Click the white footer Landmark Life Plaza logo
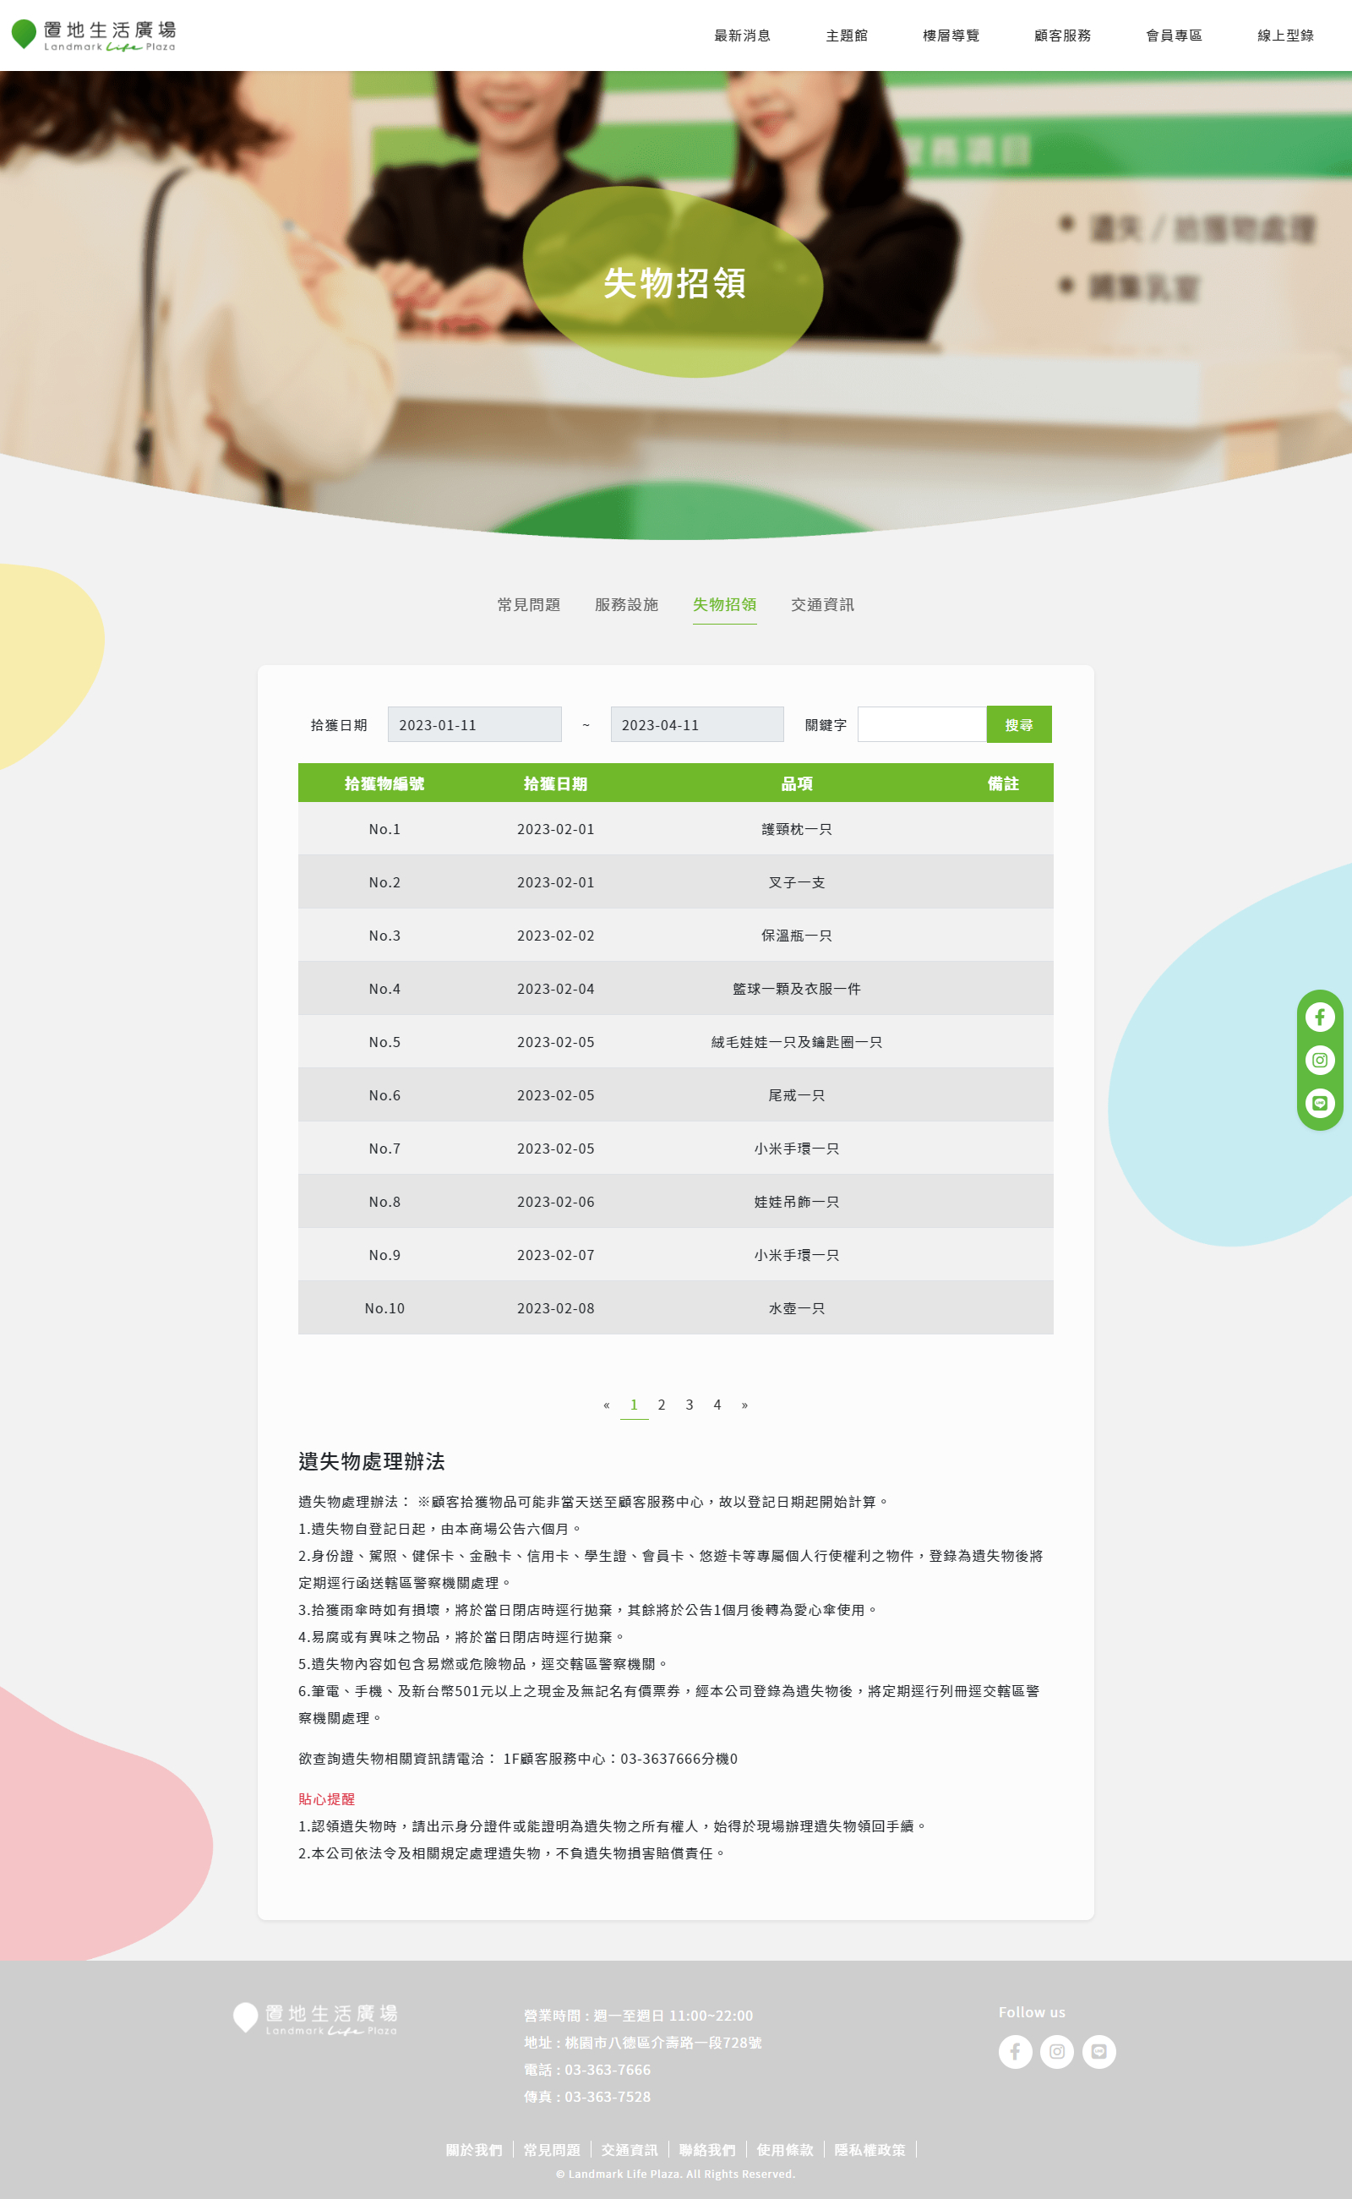 316,2017
